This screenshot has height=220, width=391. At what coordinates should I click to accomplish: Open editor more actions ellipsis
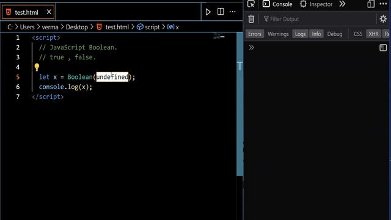pos(232,12)
